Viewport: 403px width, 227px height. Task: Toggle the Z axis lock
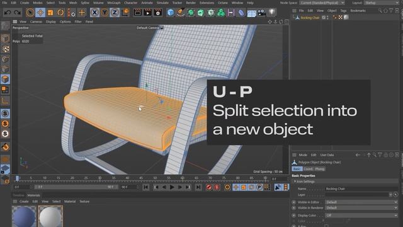point(115,13)
